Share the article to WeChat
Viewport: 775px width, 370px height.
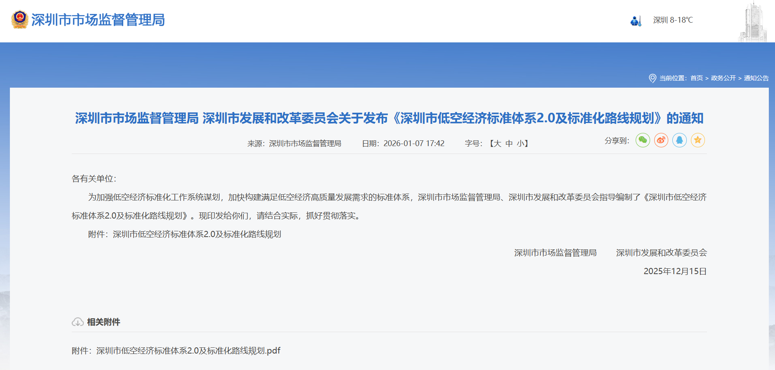(643, 140)
